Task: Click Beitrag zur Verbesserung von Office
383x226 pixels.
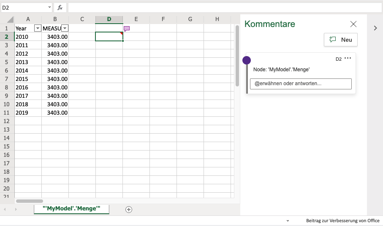Action: pos(342,221)
